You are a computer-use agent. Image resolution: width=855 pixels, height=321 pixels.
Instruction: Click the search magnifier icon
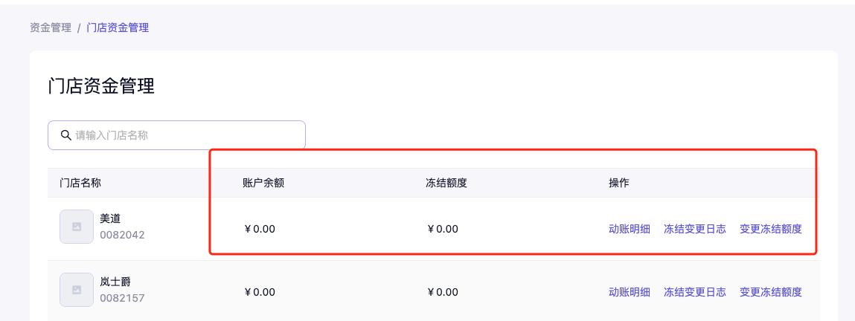click(65, 135)
